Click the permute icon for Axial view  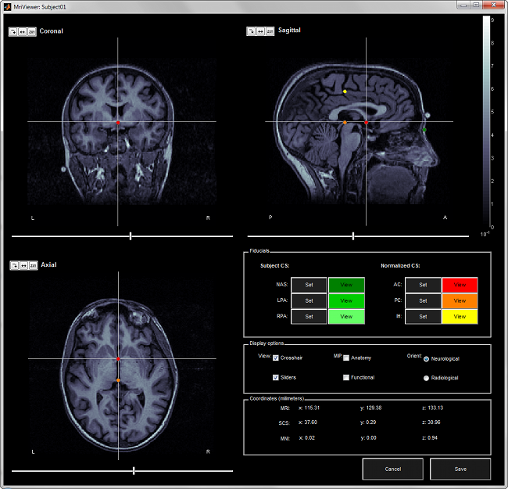tap(31, 265)
